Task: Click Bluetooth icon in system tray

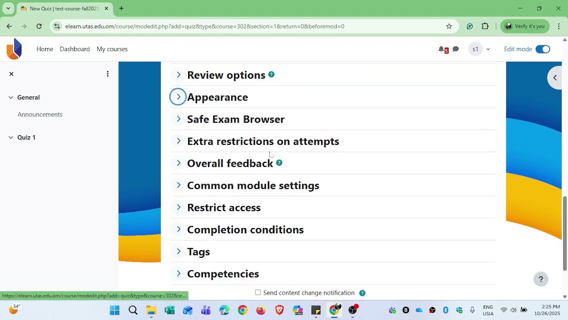Action: point(446,310)
